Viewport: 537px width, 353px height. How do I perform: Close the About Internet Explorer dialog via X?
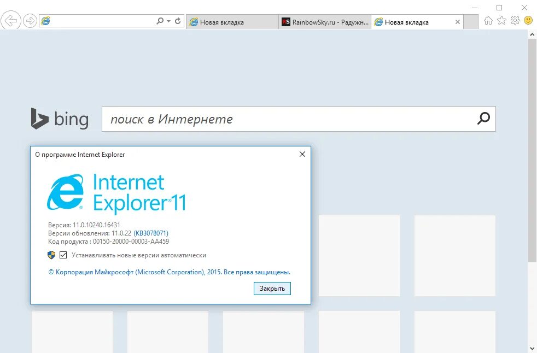[302, 154]
